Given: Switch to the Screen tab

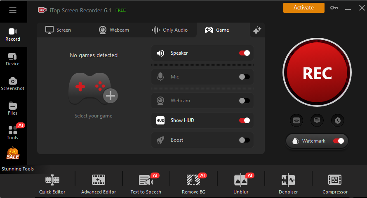Looking at the screenshot, I should pyautogui.click(x=58, y=30).
